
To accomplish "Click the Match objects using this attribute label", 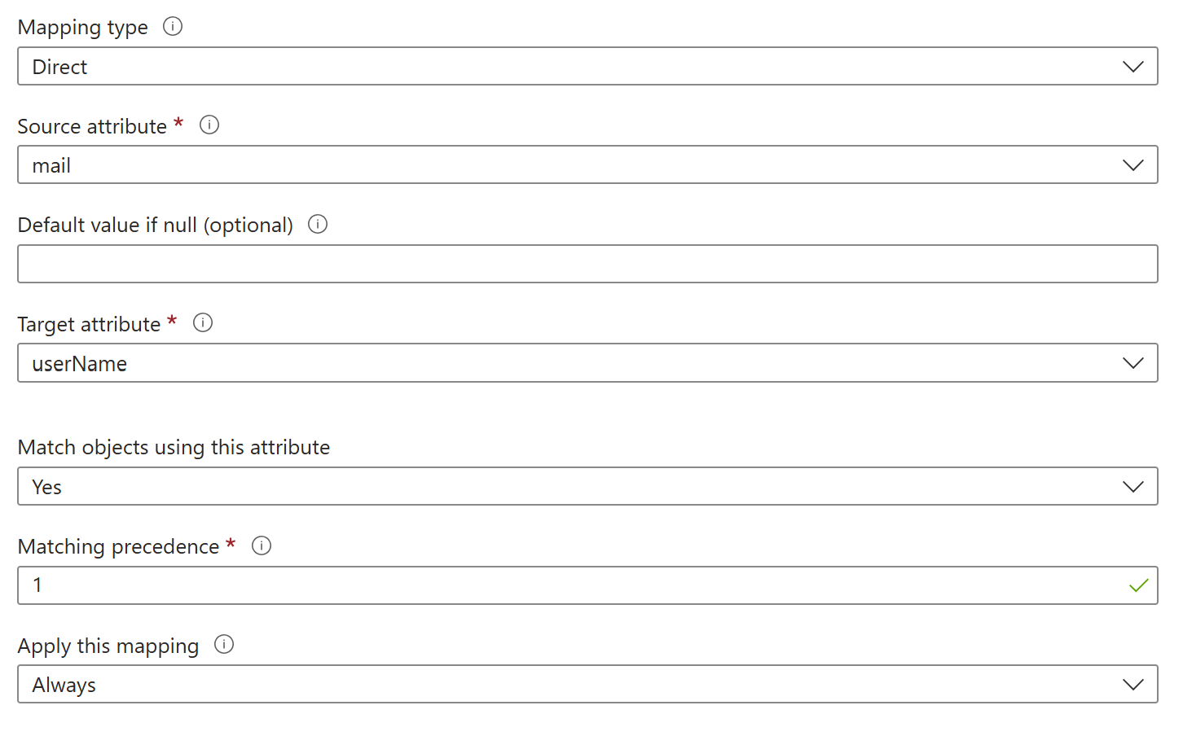I will point(174,447).
